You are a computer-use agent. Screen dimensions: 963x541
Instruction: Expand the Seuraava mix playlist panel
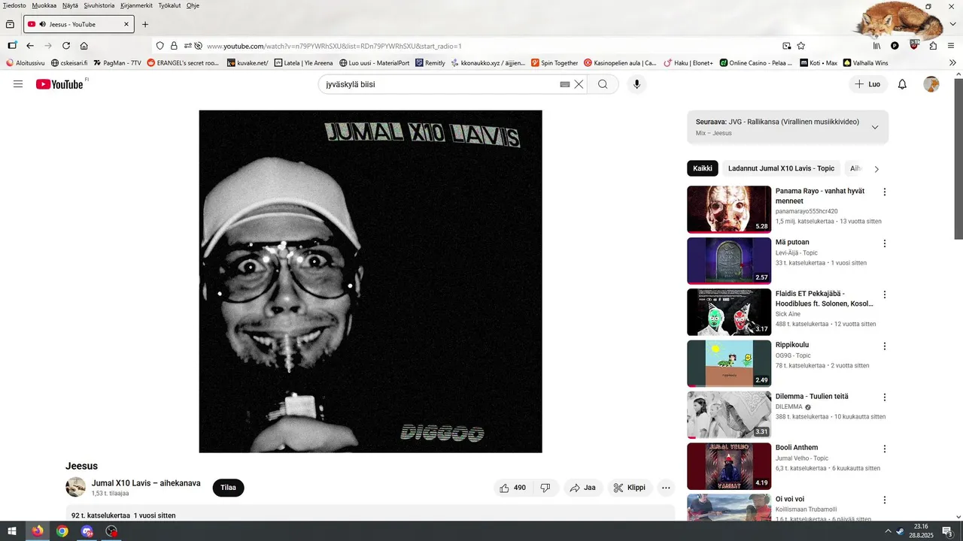click(x=875, y=127)
